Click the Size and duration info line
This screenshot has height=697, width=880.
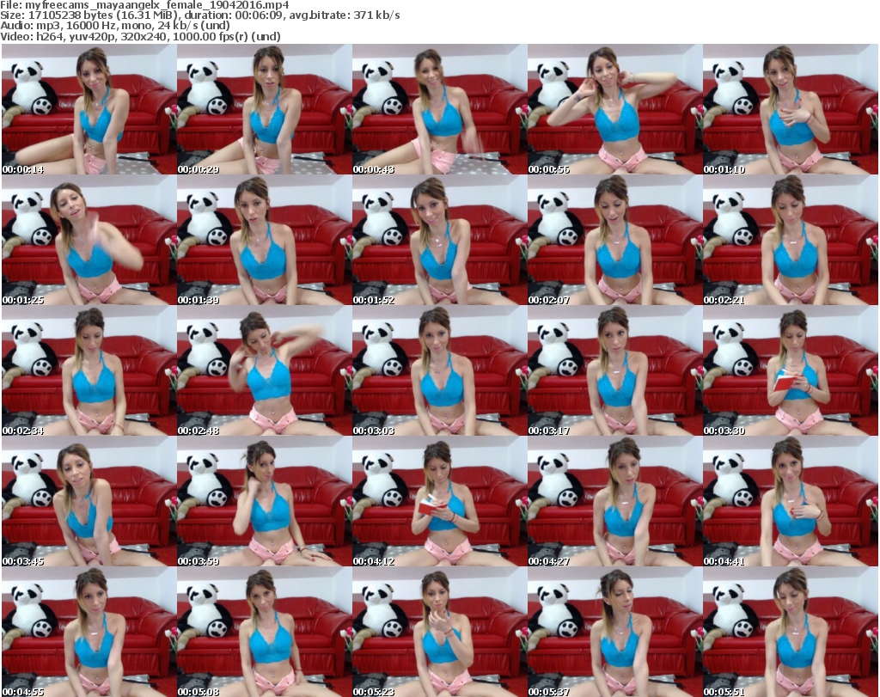(x=200, y=15)
